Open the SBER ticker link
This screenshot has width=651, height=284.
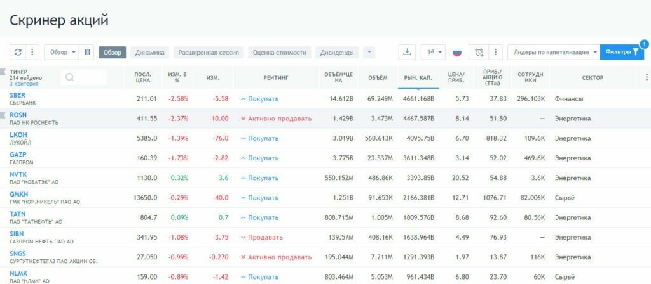(x=17, y=95)
